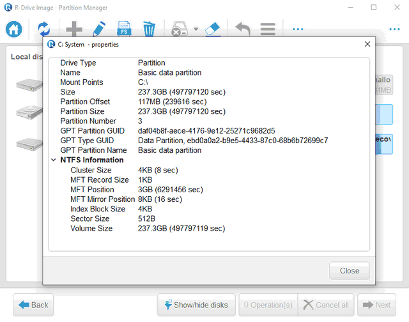Select the Mount Points C:\ value
The image size is (409, 322).
[143, 82]
